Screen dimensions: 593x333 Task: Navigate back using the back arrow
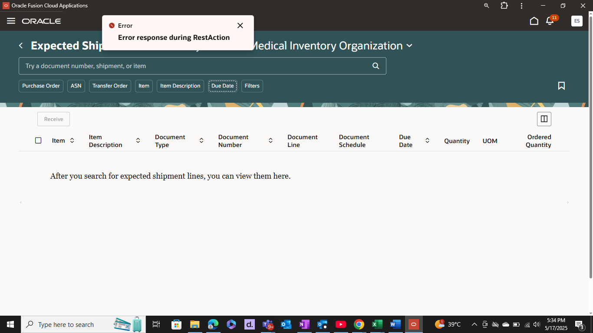coord(21,45)
